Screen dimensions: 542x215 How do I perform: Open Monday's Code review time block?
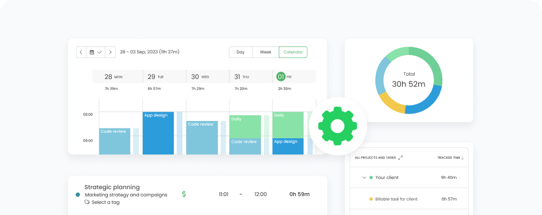(x=115, y=142)
